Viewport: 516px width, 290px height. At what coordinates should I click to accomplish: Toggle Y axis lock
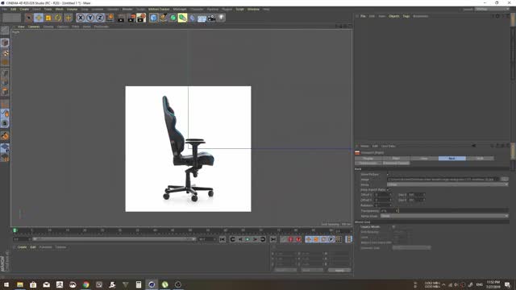tap(90, 18)
